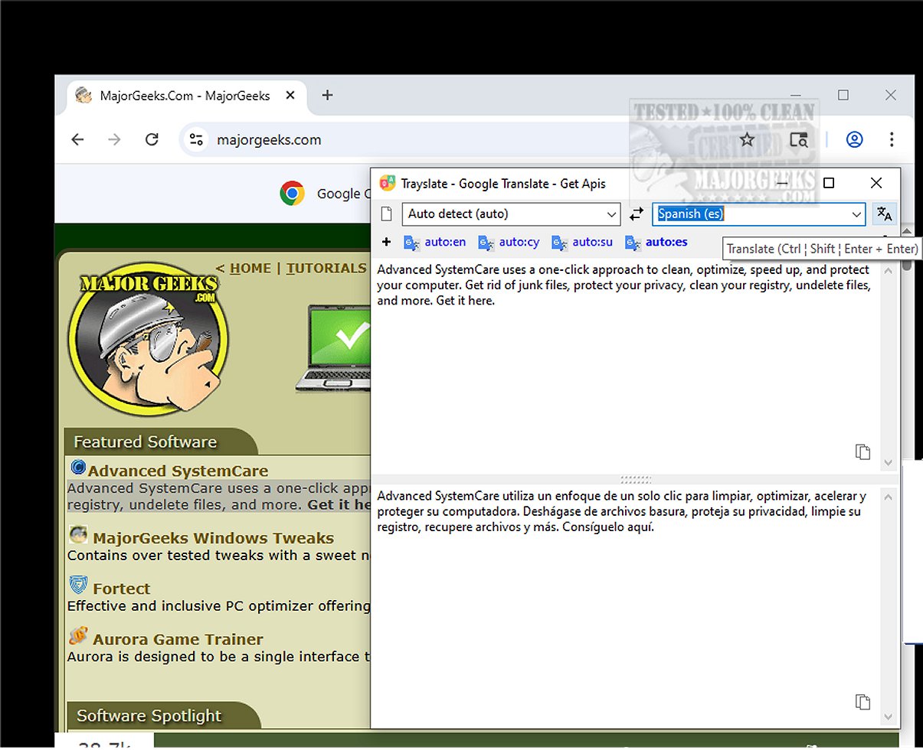Click the Fortect shield icon

(x=78, y=585)
